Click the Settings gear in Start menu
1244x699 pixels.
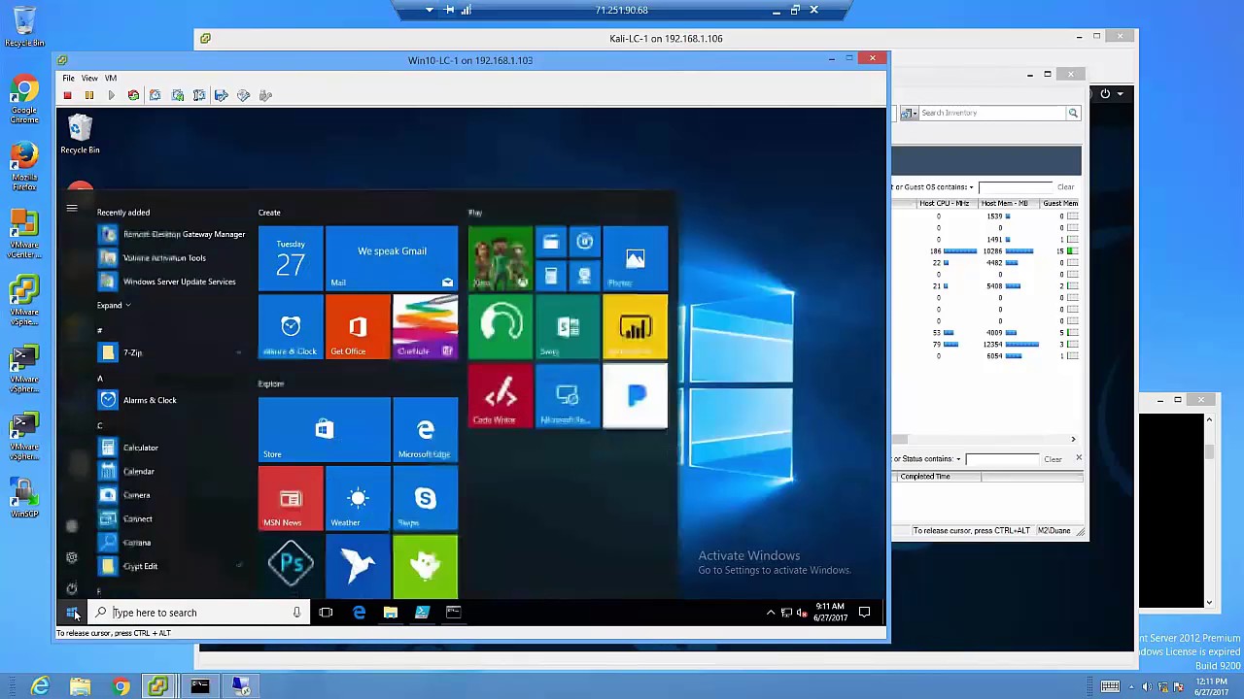pyautogui.click(x=72, y=557)
